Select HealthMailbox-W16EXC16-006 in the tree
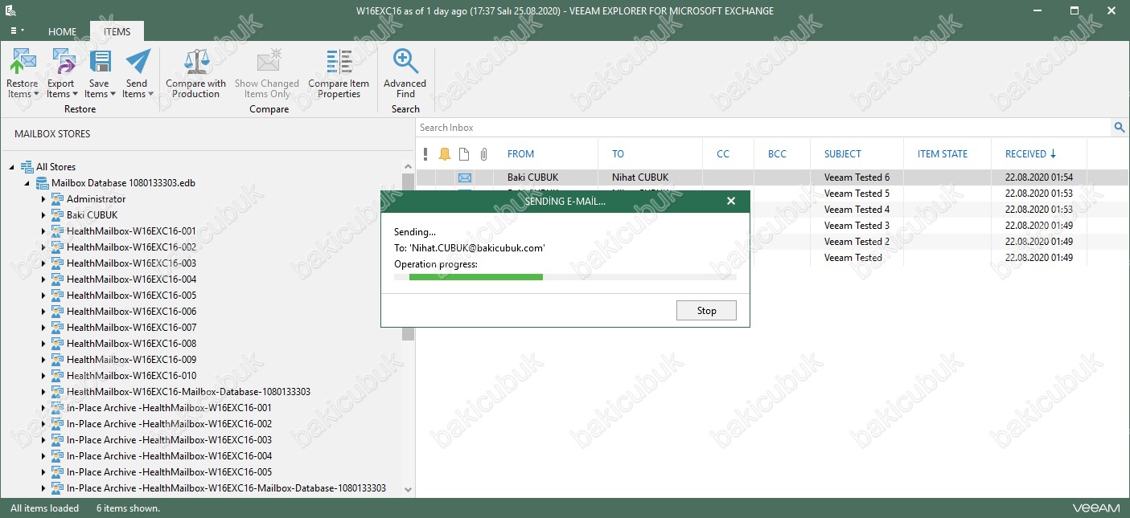Screen dimensions: 1130x518 click(131, 312)
